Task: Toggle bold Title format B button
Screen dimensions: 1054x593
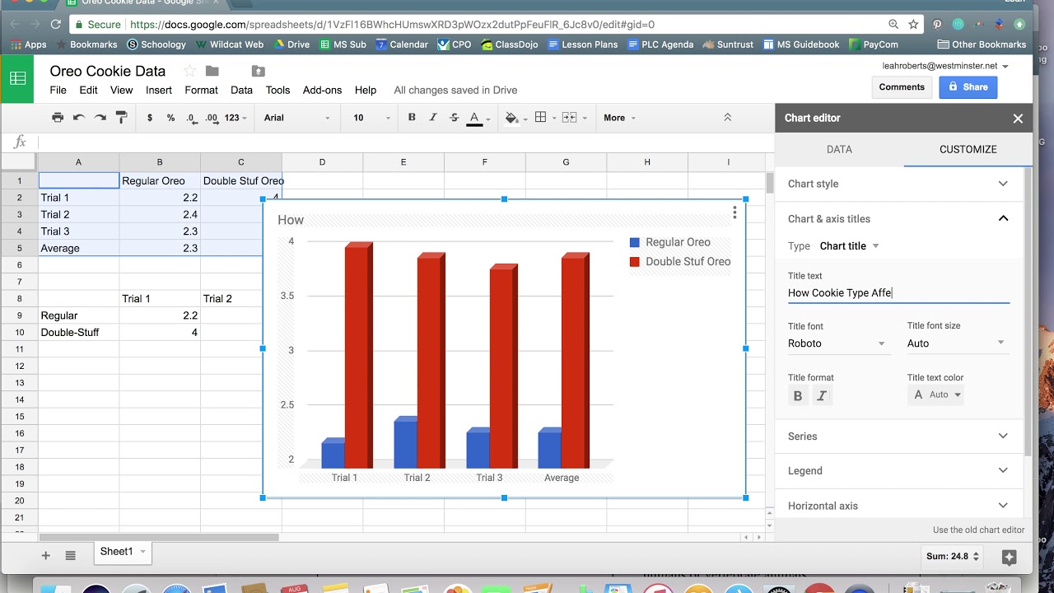Action: point(797,396)
